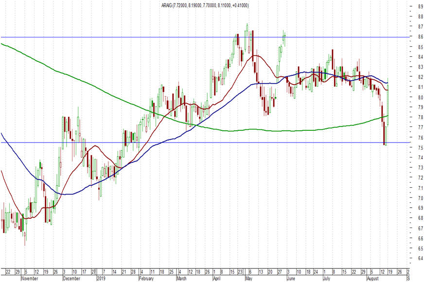Image resolution: width=425 pixels, height=282 pixels.
Task: Select the July month label
Action: coord(327,279)
